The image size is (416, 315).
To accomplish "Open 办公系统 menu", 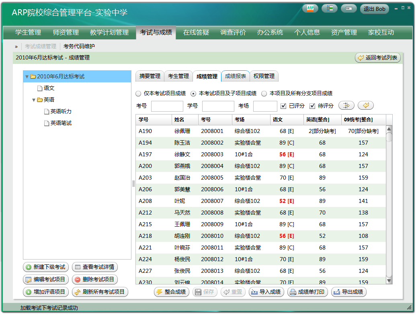I will click(x=270, y=33).
